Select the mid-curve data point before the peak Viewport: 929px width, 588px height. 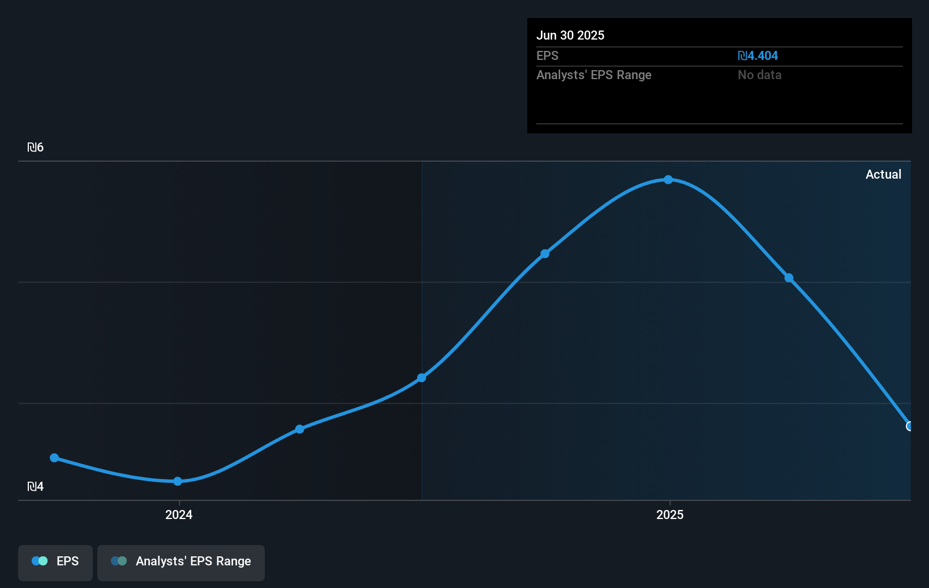click(x=545, y=253)
